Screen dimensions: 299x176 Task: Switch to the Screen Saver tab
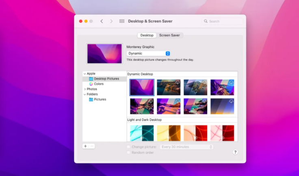(169, 35)
